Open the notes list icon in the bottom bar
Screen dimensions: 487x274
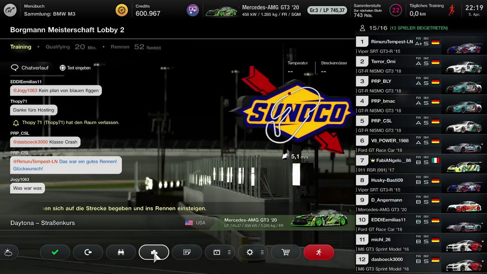click(x=187, y=252)
